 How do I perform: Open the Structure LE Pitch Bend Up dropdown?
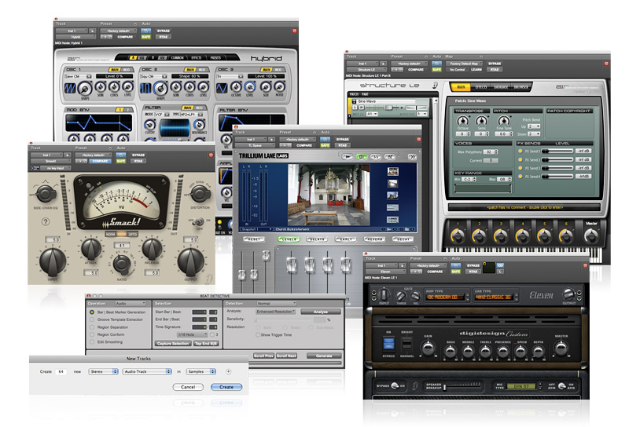click(534, 126)
